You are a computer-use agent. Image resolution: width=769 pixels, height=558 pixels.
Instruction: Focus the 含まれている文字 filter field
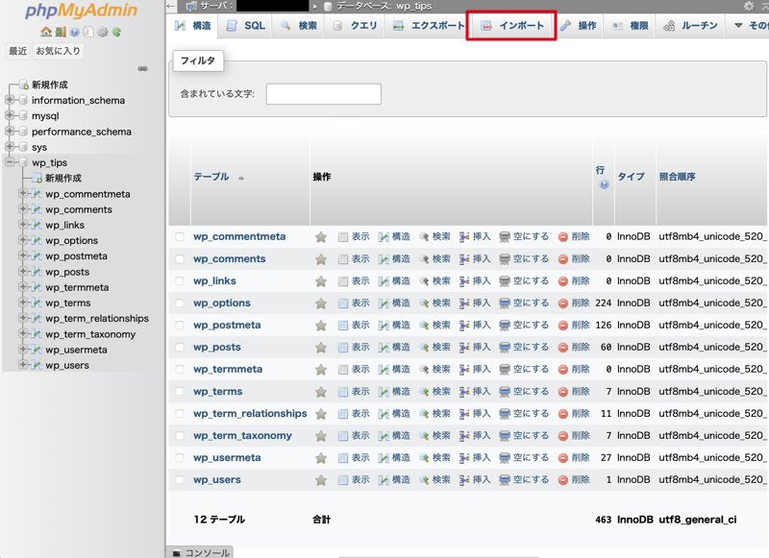click(x=324, y=94)
